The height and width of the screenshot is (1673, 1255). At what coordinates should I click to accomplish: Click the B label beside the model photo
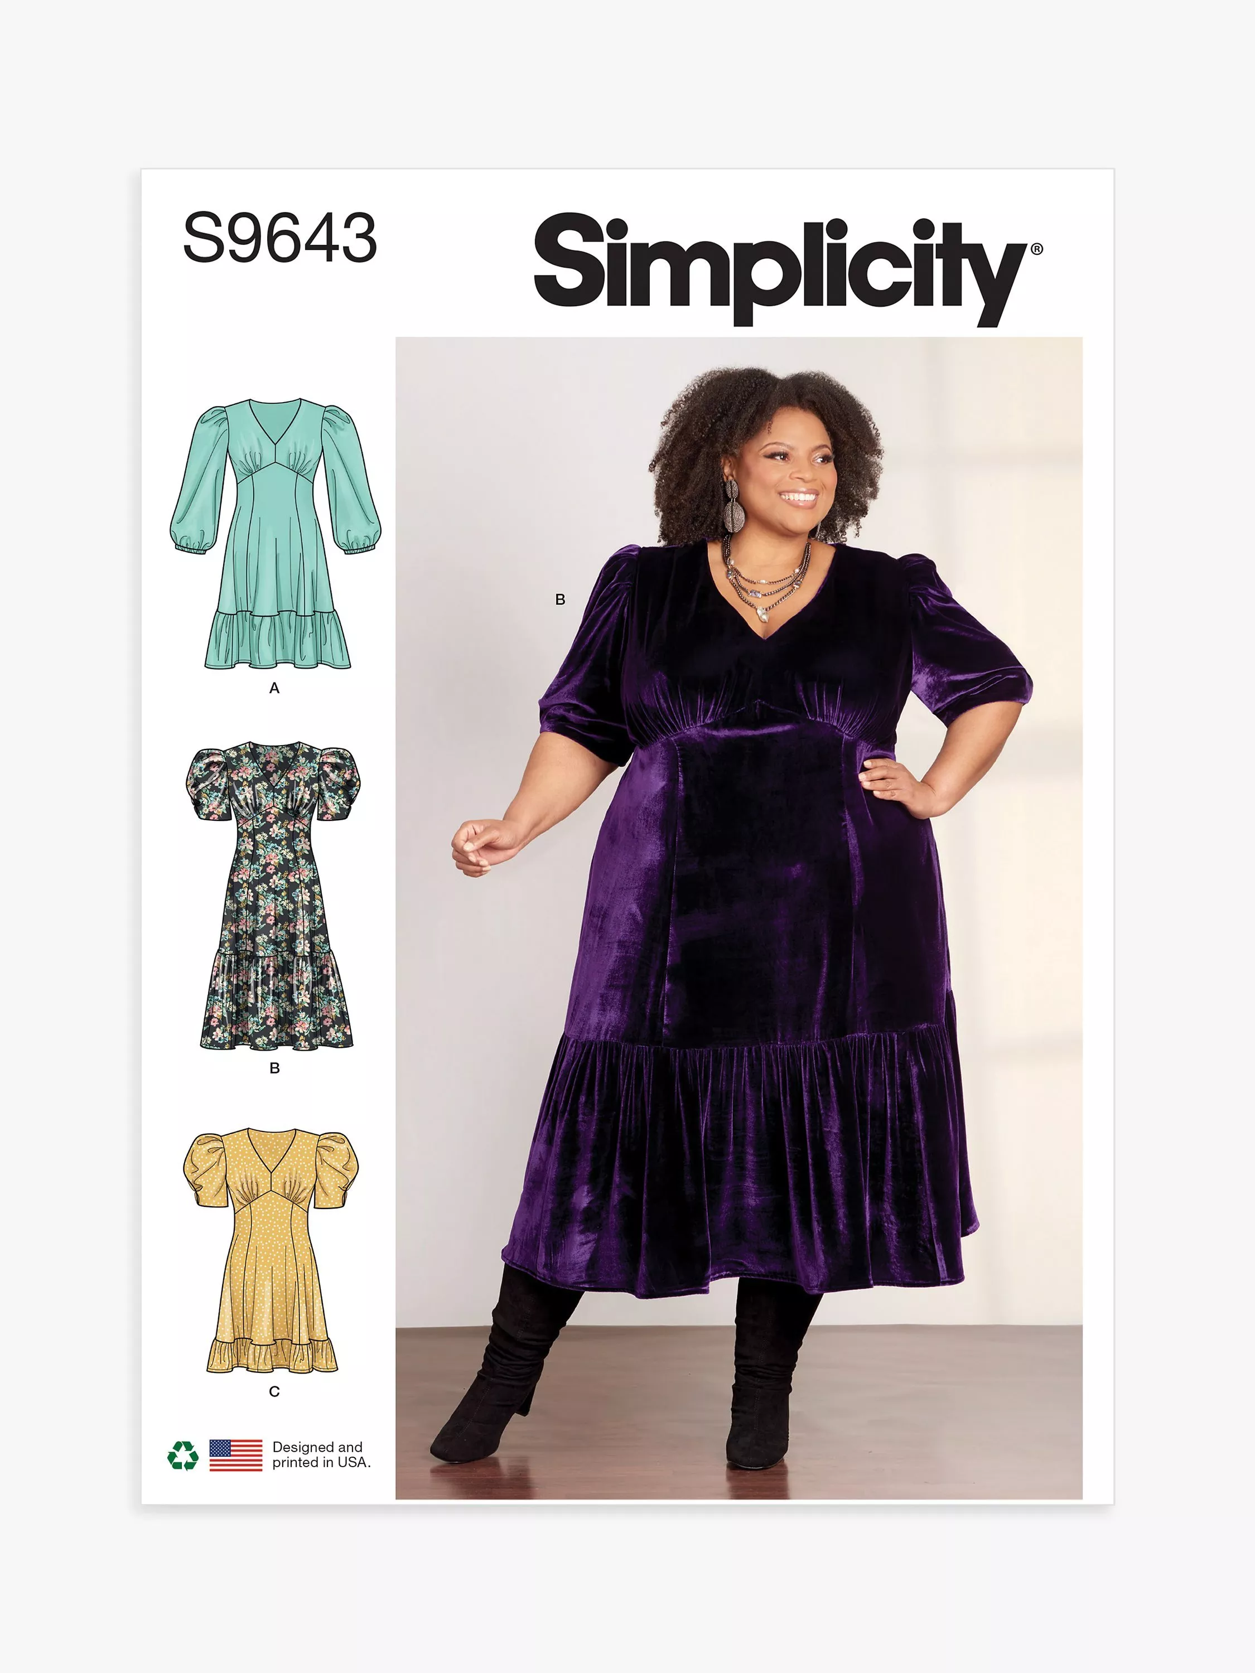[x=561, y=599]
